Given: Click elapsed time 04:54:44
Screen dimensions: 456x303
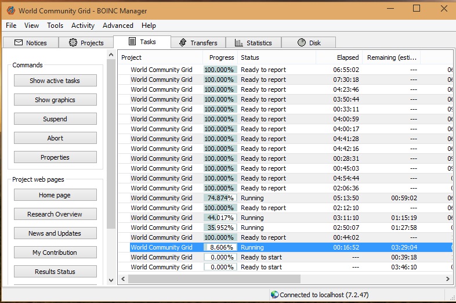Looking at the screenshot, I should coord(346,178).
